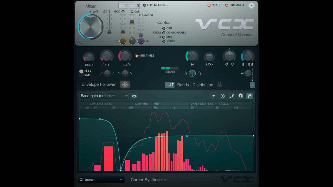The image size is (333, 187).
Task: Adjust the MOD level fader
Action: tap(123, 32)
